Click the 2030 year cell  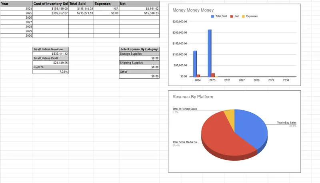pos(16,36)
